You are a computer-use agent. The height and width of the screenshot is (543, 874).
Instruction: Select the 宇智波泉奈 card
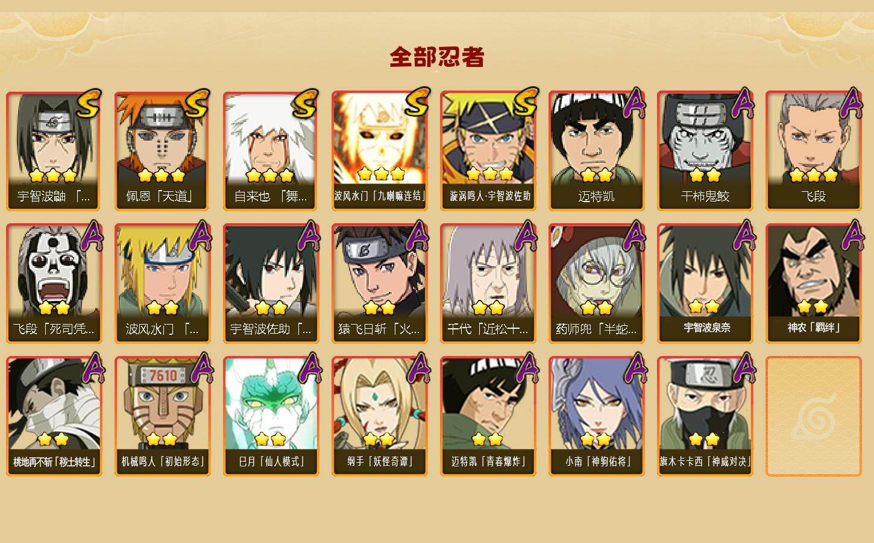[x=705, y=284]
